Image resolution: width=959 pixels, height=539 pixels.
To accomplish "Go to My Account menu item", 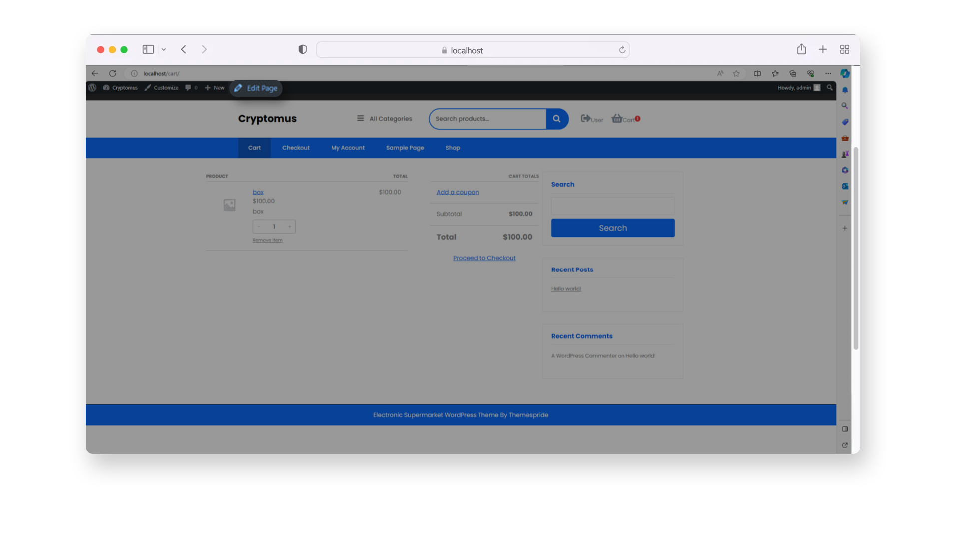I will point(348,148).
